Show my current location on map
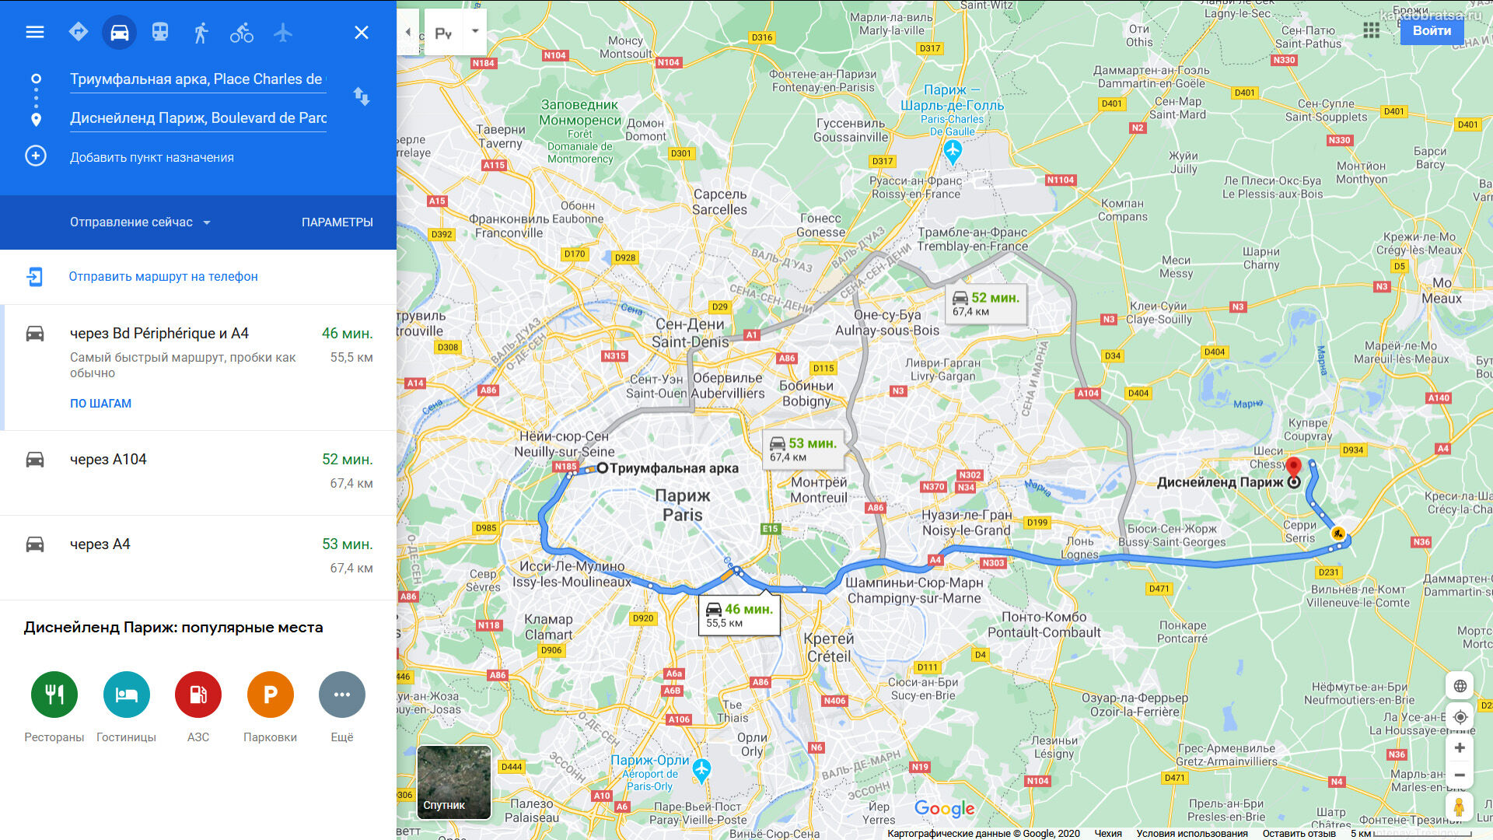The width and height of the screenshot is (1493, 840). coord(1460,717)
